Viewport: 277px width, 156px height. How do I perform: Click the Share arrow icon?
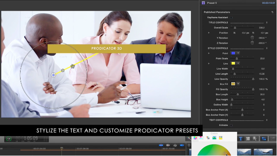[x=273, y=139]
